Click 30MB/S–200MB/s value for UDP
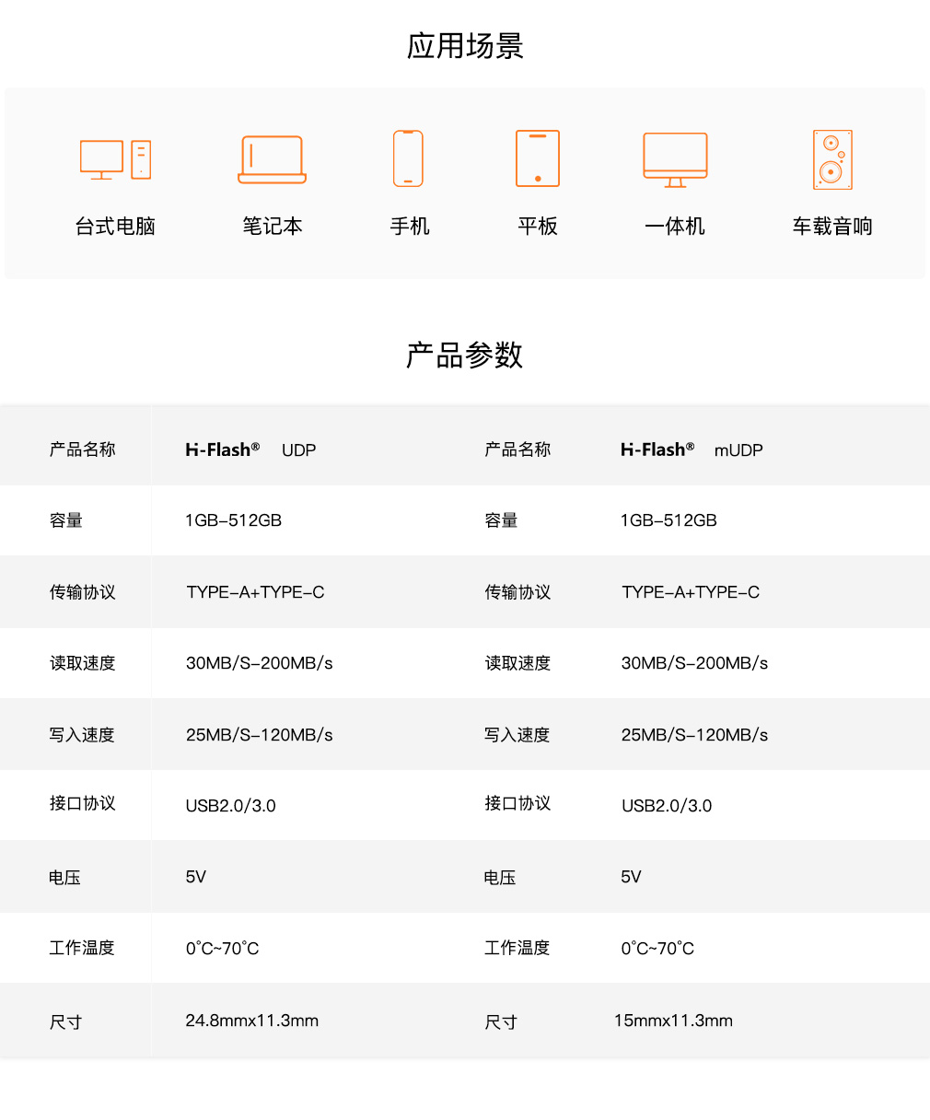Screen dimensions: 930x1120 (x=260, y=663)
